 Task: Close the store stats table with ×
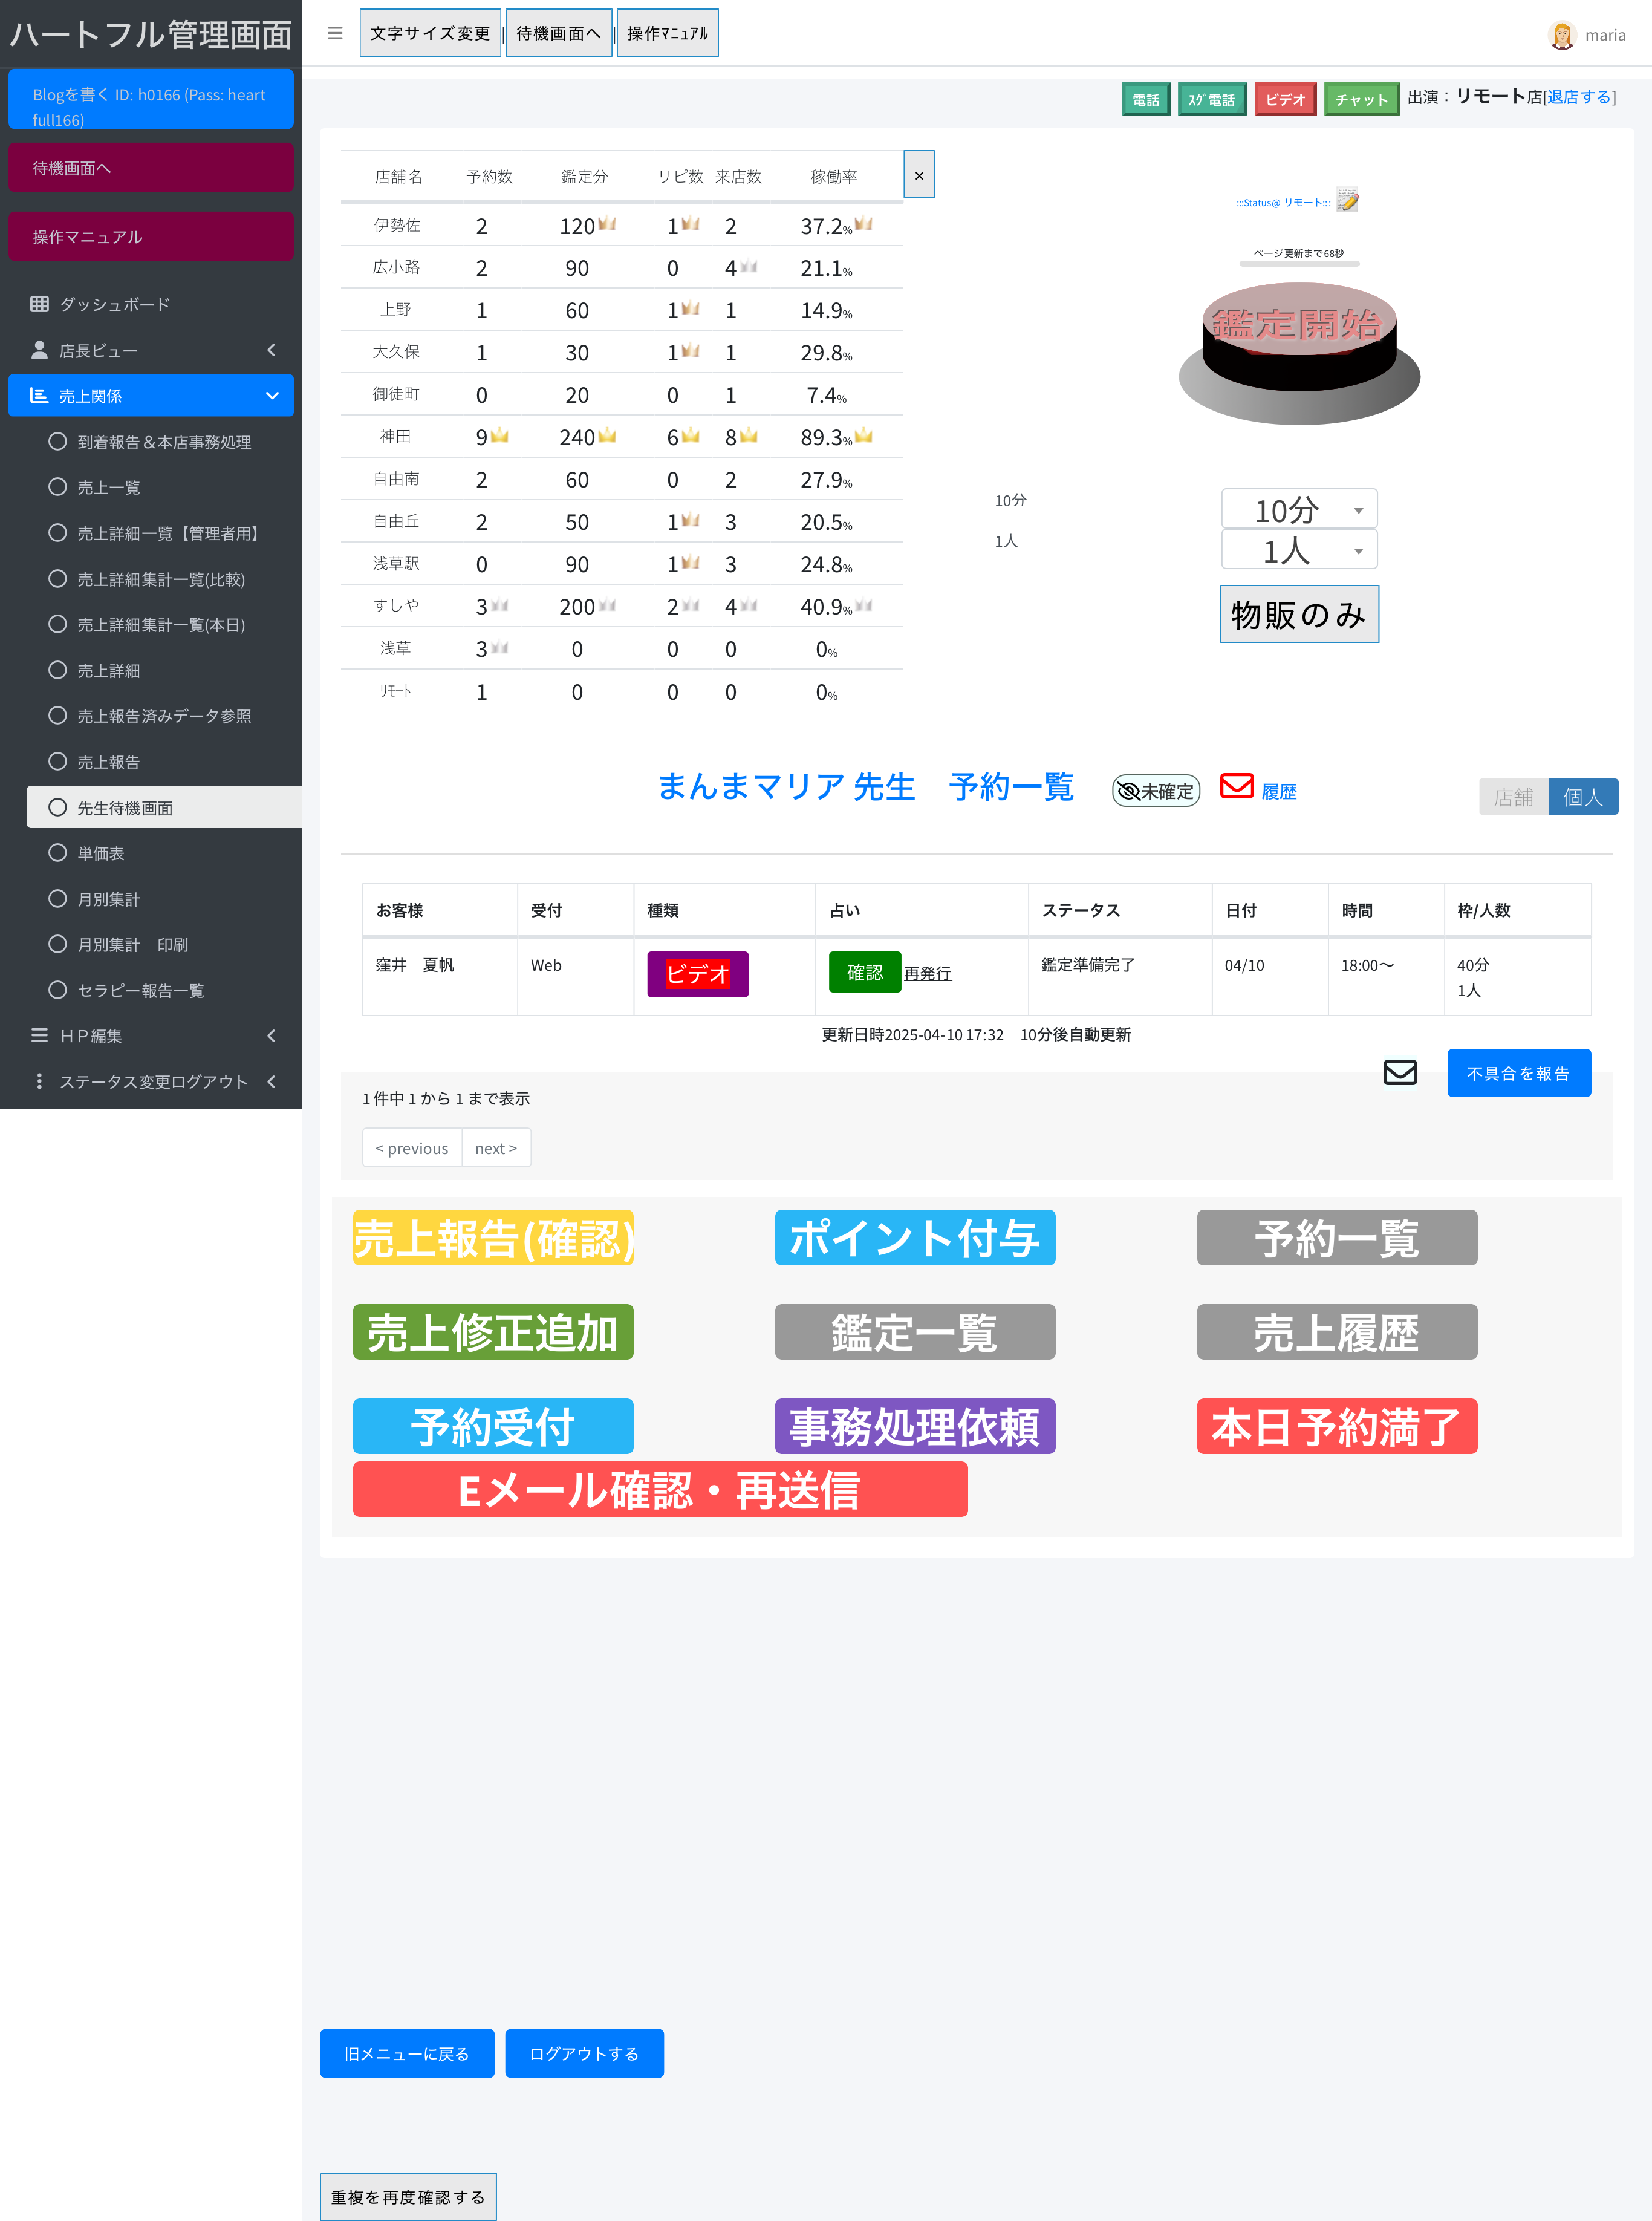pyautogui.click(x=918, y=175)
